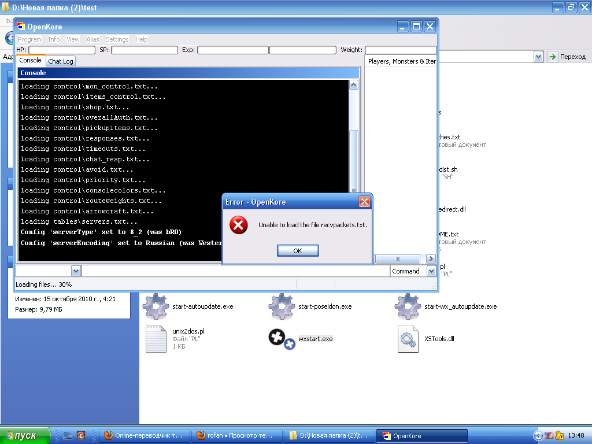The width and height of the screenshot is (592, 444).
Task: Open the Alias menu in OpenKore
Action: coord(92,39)
